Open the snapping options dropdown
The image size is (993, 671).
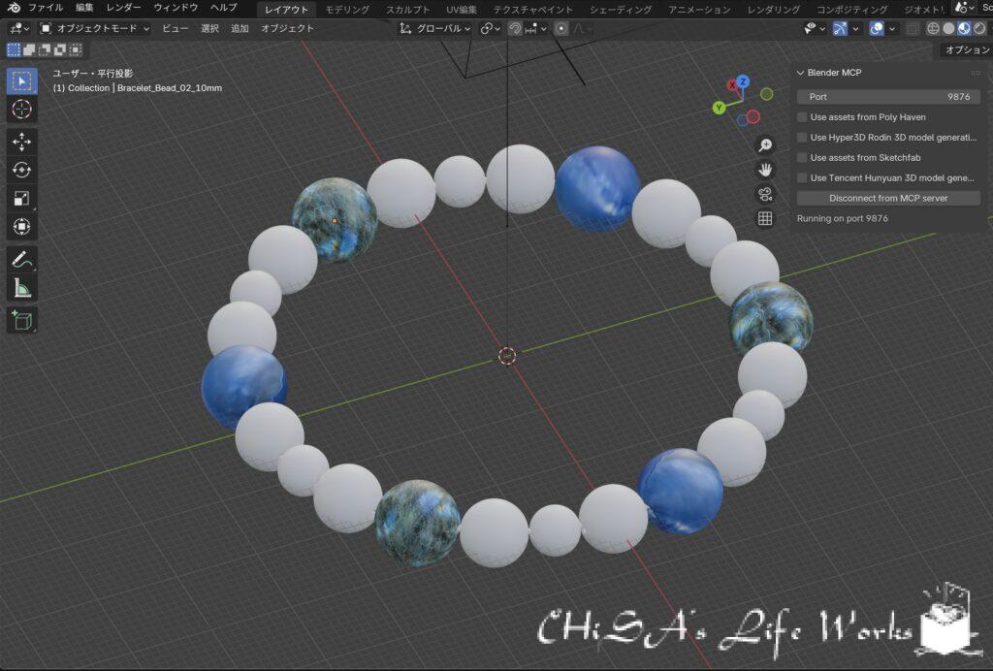pos(535,28)
